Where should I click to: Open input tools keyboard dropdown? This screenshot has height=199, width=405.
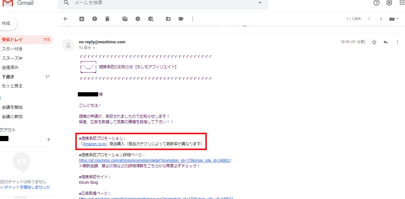[x=394, y=19]
